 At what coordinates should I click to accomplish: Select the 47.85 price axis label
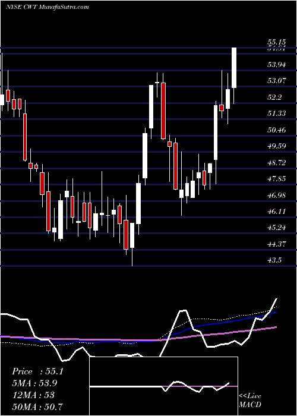(x=277, y=179)
